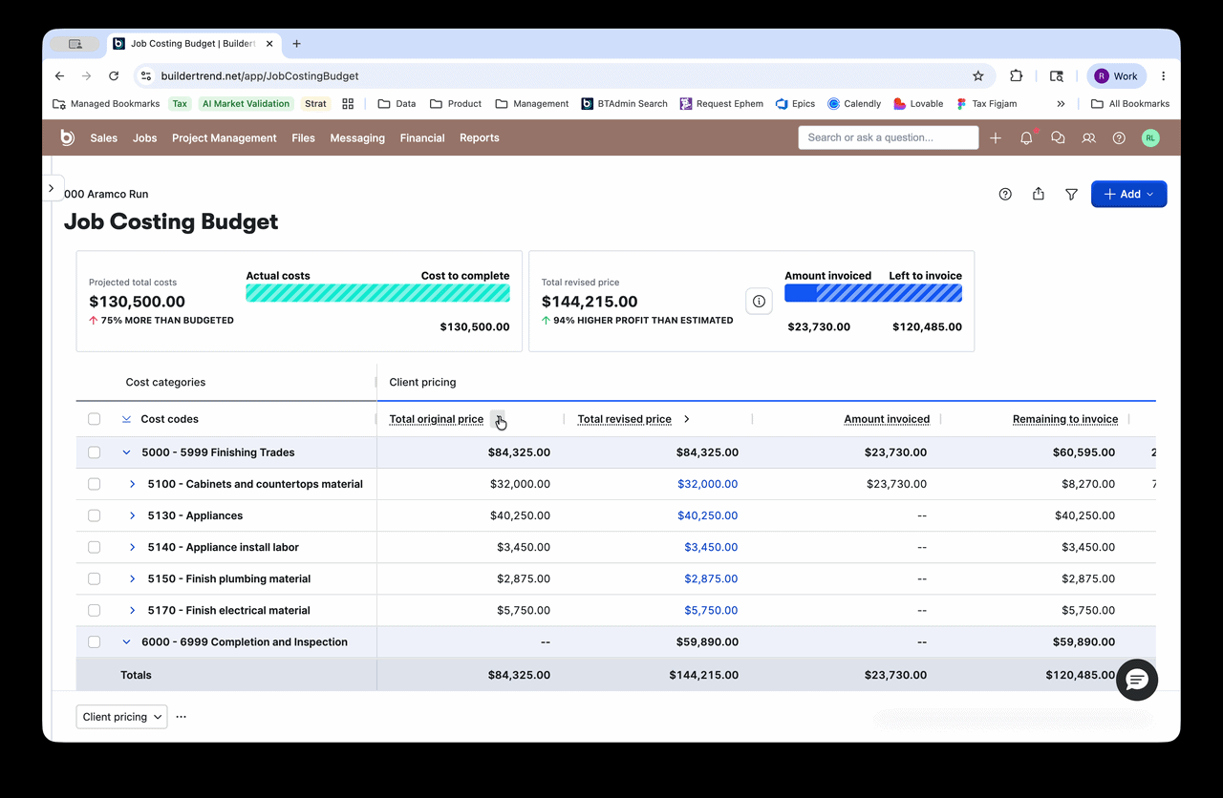Open the RL user profile avatar
The image size is (1223, 798).
tap(1150, 138)
